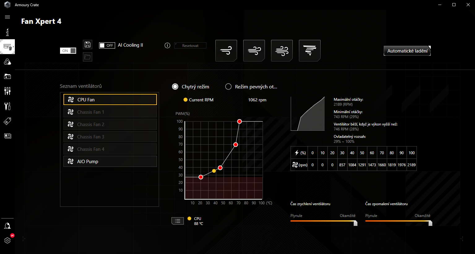Open the Tools wrench-and-screwdriver sidebar icon
This screenshot has height=254, width=475.
tap(7, 106)
